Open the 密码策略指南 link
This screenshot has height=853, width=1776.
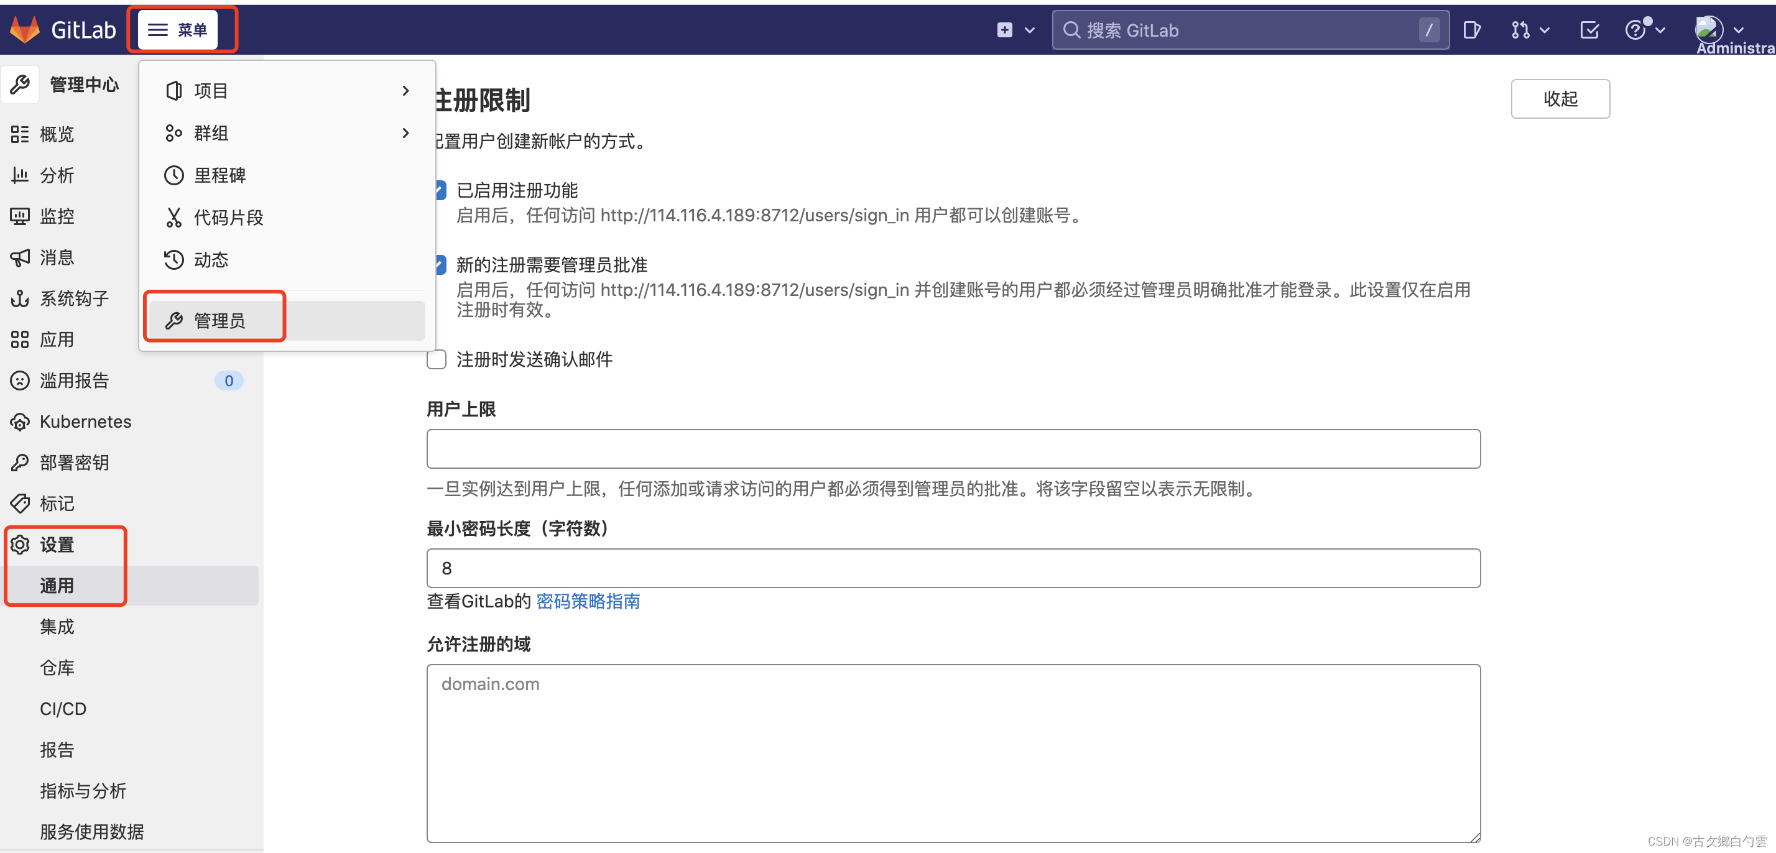[588, 601]
